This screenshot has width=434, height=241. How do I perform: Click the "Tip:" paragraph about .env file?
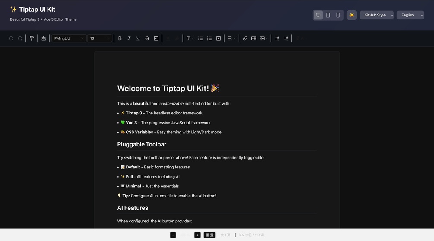pos(167,196)
